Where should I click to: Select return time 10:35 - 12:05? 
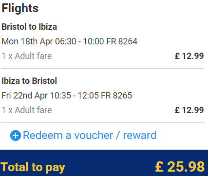(x=74, y=96)
